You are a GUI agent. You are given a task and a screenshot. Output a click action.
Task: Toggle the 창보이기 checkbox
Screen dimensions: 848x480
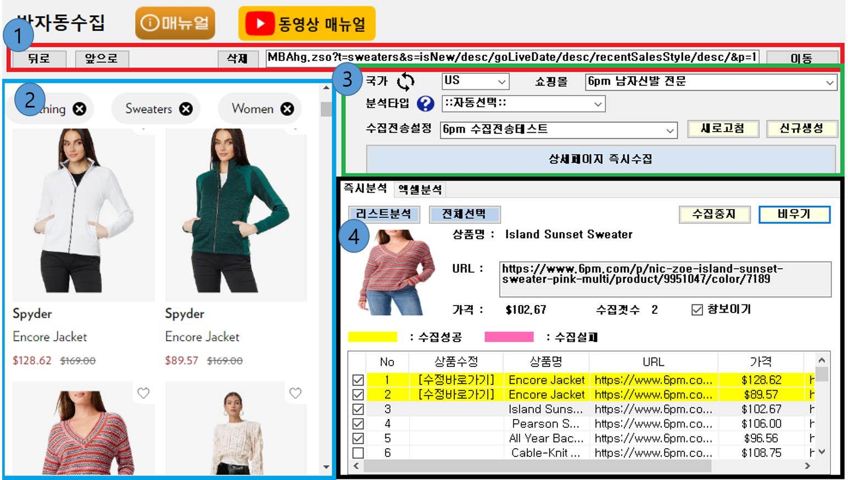coord(697,310)
